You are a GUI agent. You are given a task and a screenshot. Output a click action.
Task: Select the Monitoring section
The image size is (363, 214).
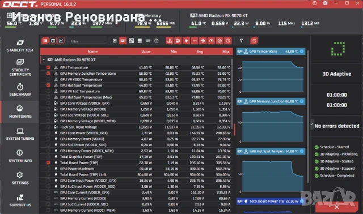tap(20, 112)
